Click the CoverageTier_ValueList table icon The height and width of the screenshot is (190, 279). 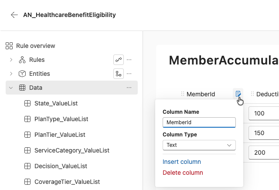(27, 182)
